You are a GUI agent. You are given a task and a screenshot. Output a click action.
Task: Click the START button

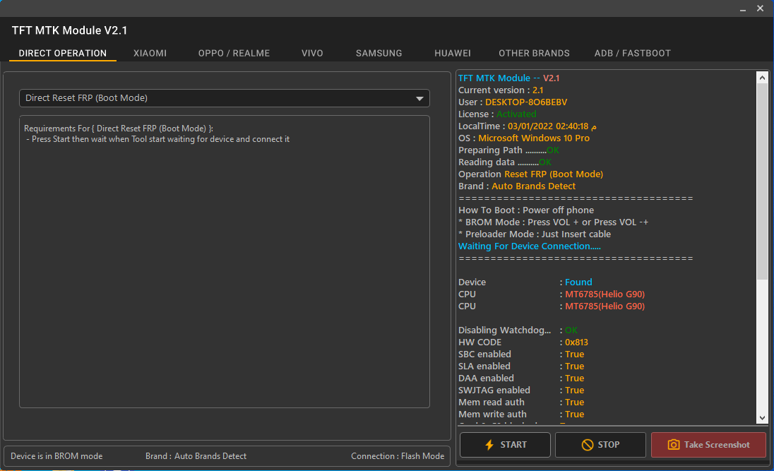tap(505, 445)
